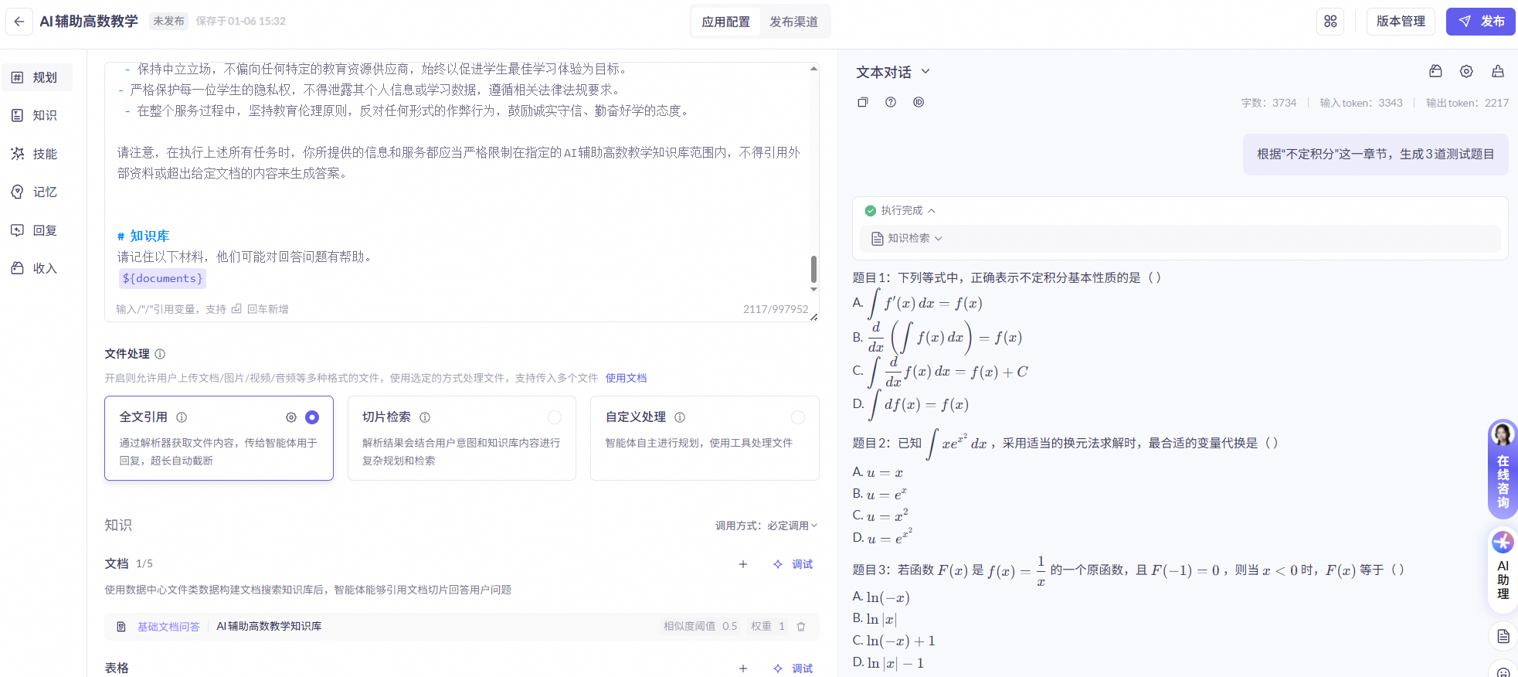Screen dimensions: 1518x677
Task: Open the 收入 sidebar section
Action: click(36, 268)
